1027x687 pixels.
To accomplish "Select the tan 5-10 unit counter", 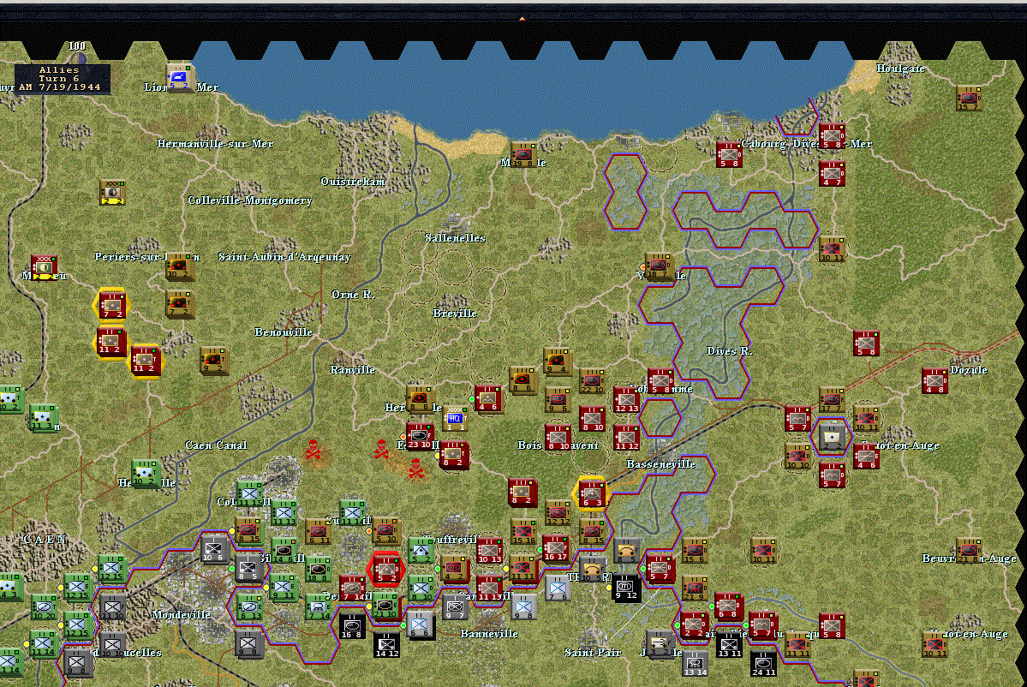I will tap(385, 530).
